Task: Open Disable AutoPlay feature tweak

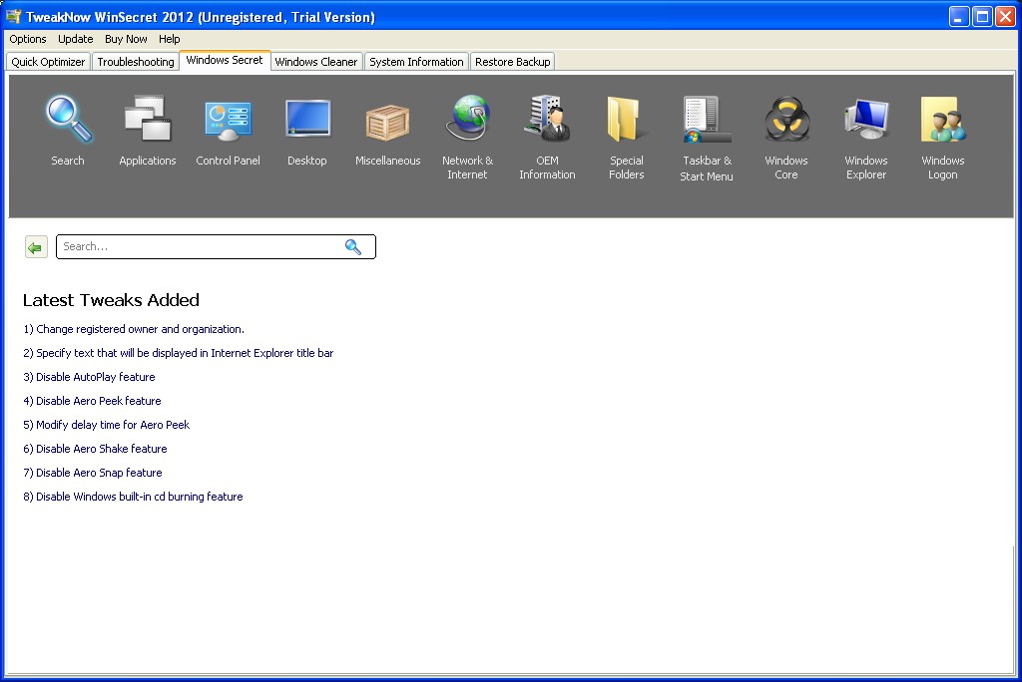Action: pos(89,377)
